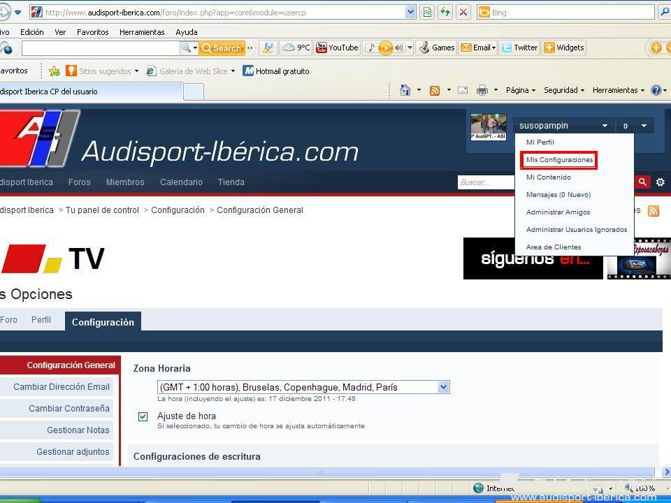Go to Foros in site navigation

pyautogui.click(x=79, y=182)
